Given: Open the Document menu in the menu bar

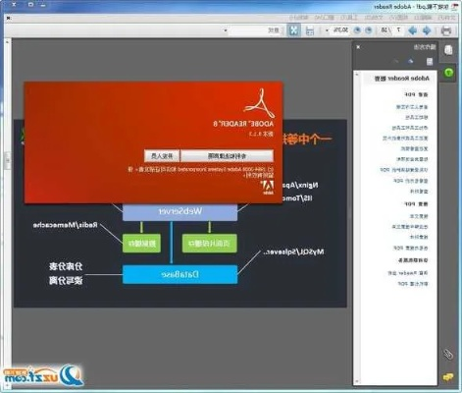Looking at the screenshot, I should tap(374, 18).
